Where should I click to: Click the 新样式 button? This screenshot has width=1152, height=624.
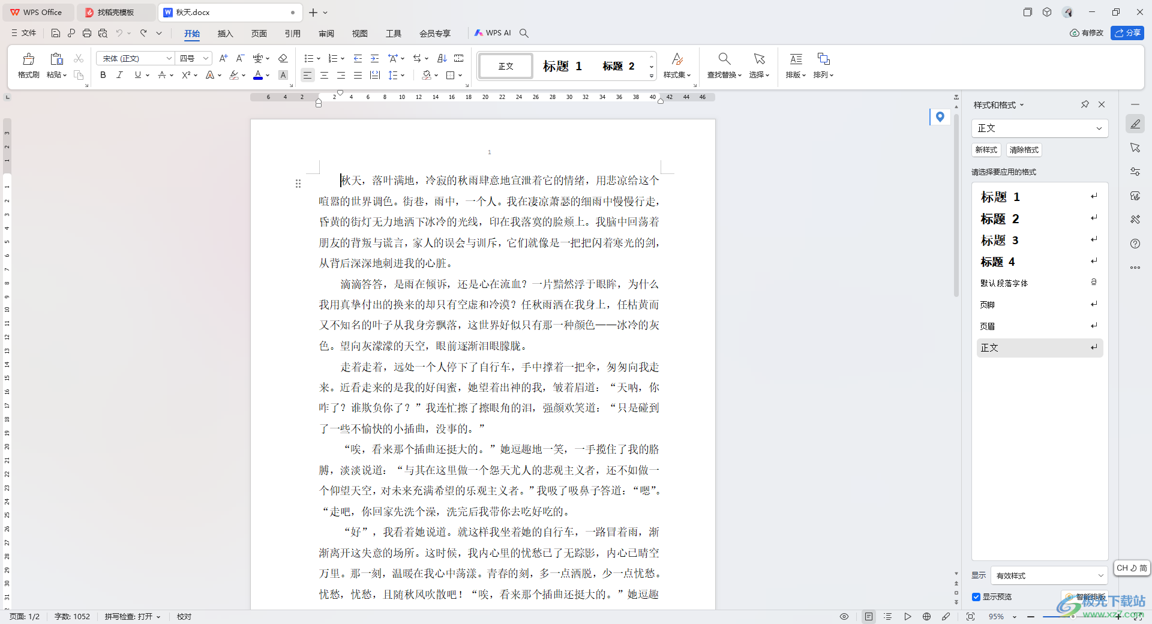click(986, 150)
